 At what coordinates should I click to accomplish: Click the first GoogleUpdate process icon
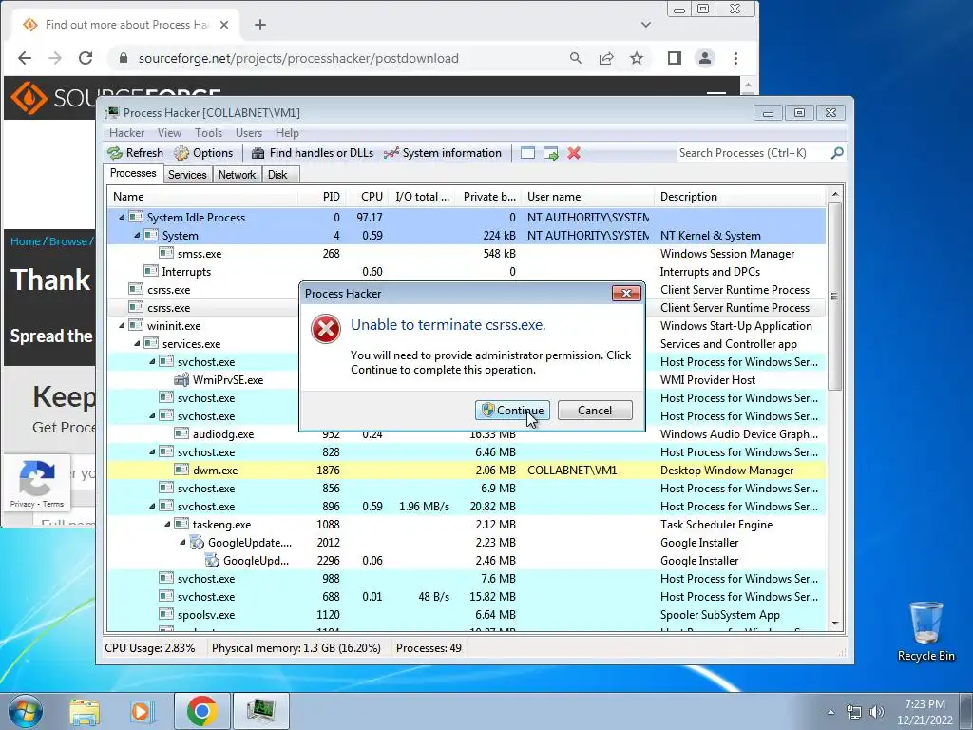tap(197, 543)
